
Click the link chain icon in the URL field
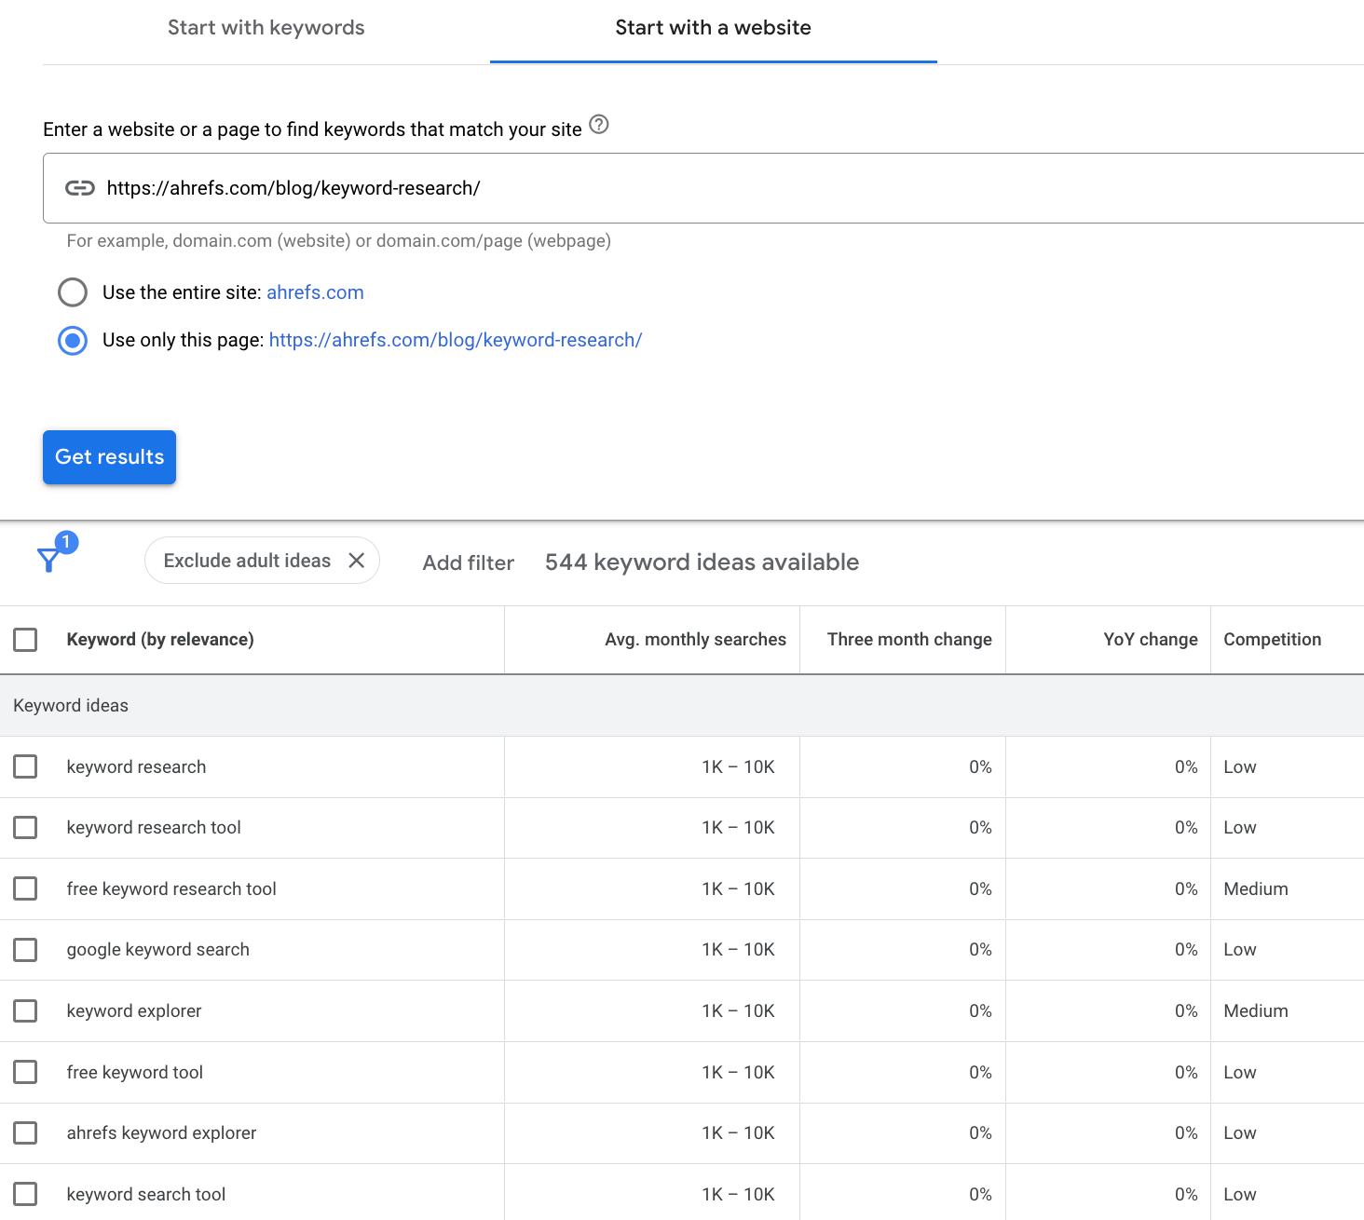tap(81, 188)
